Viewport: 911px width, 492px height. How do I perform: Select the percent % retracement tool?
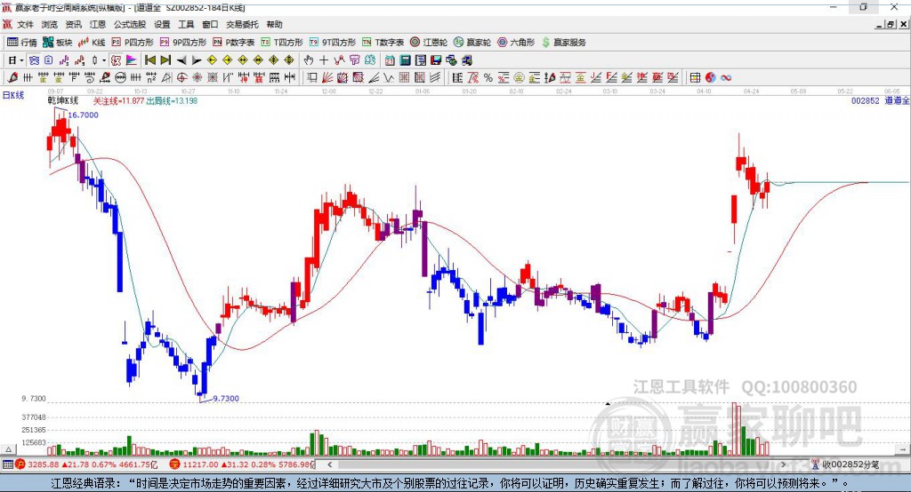coord(488,78)
